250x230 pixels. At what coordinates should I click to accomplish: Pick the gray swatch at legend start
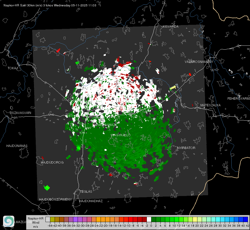[48, 219]
